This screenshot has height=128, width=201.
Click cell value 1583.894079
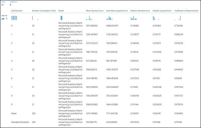coord(92,96)
